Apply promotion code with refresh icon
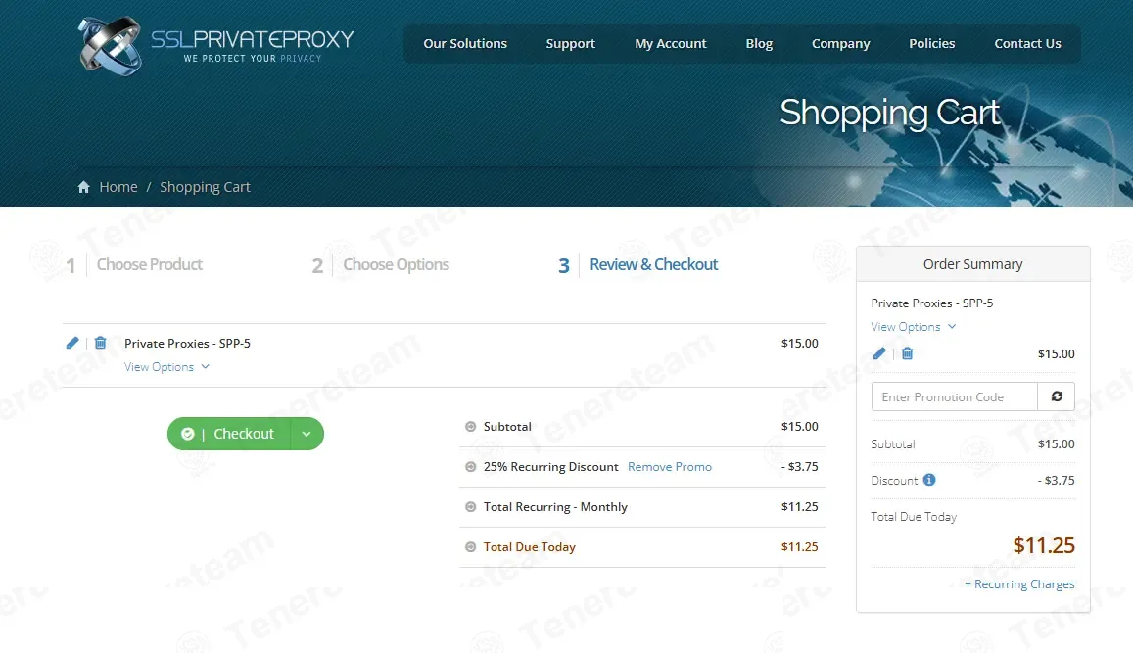 pos(1057,396)
